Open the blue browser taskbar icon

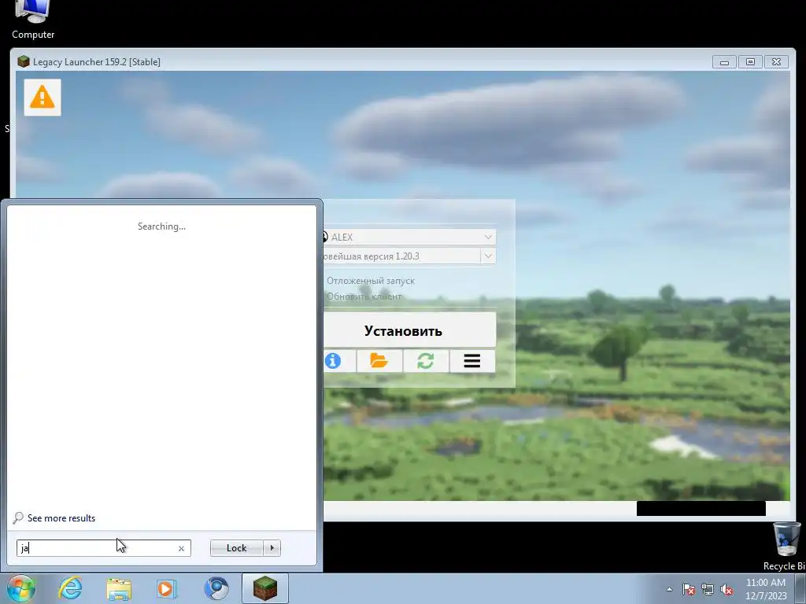(x=216, y=588)
